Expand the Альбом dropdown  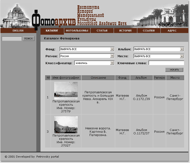coord(159,49)
